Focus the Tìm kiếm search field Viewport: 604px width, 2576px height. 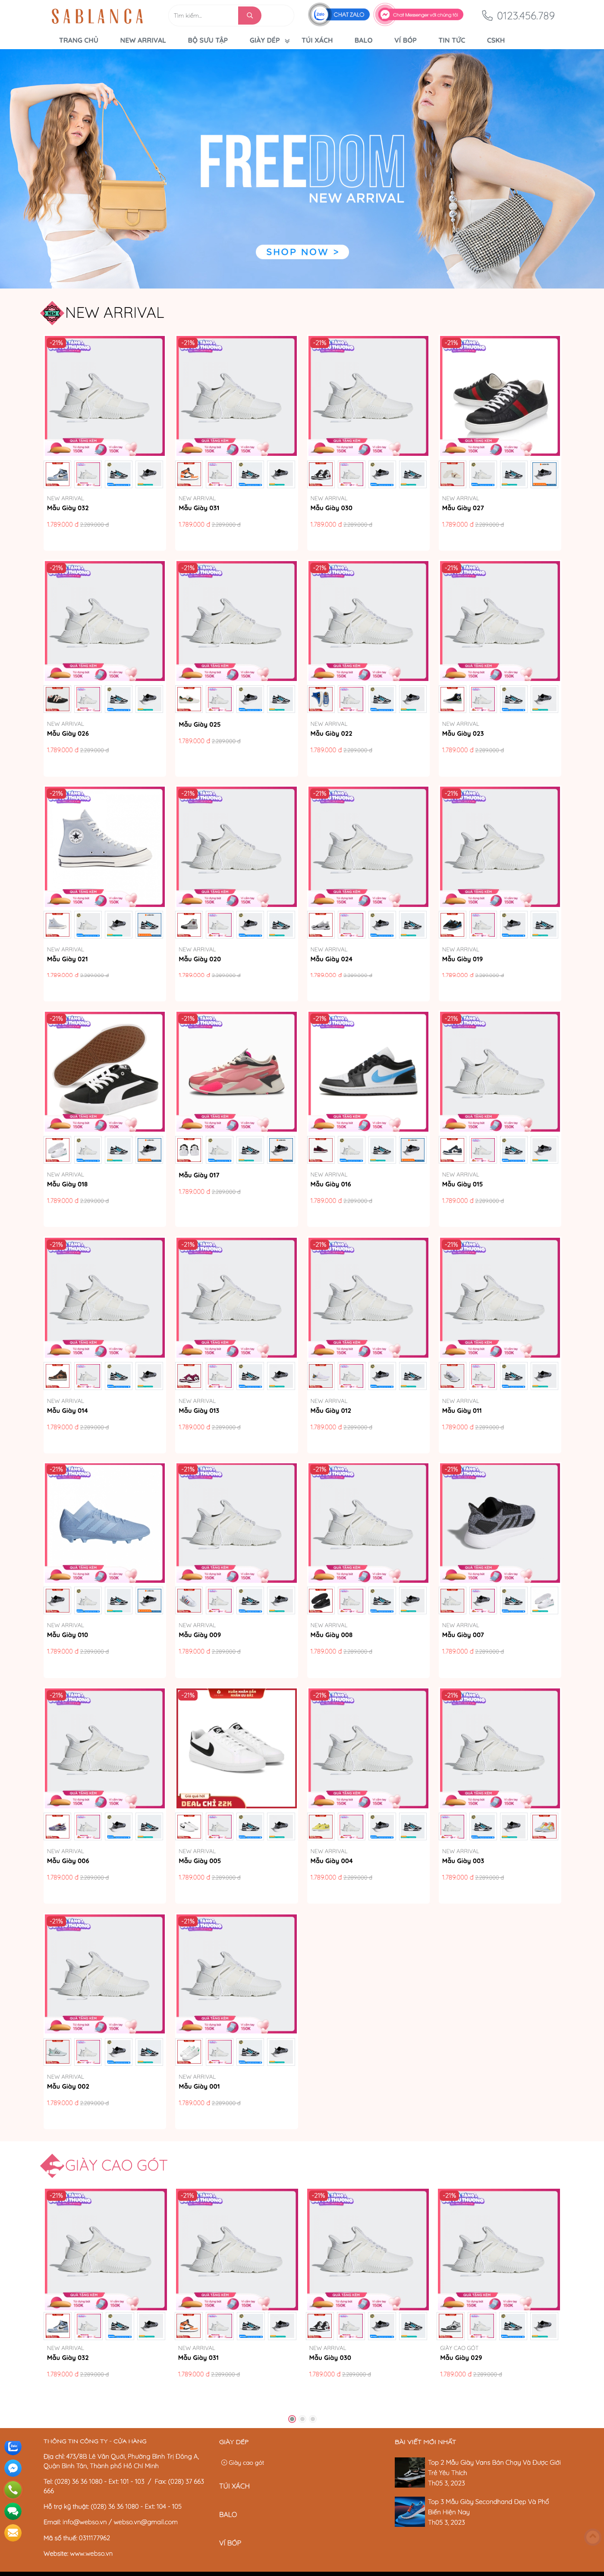(204, 15)
